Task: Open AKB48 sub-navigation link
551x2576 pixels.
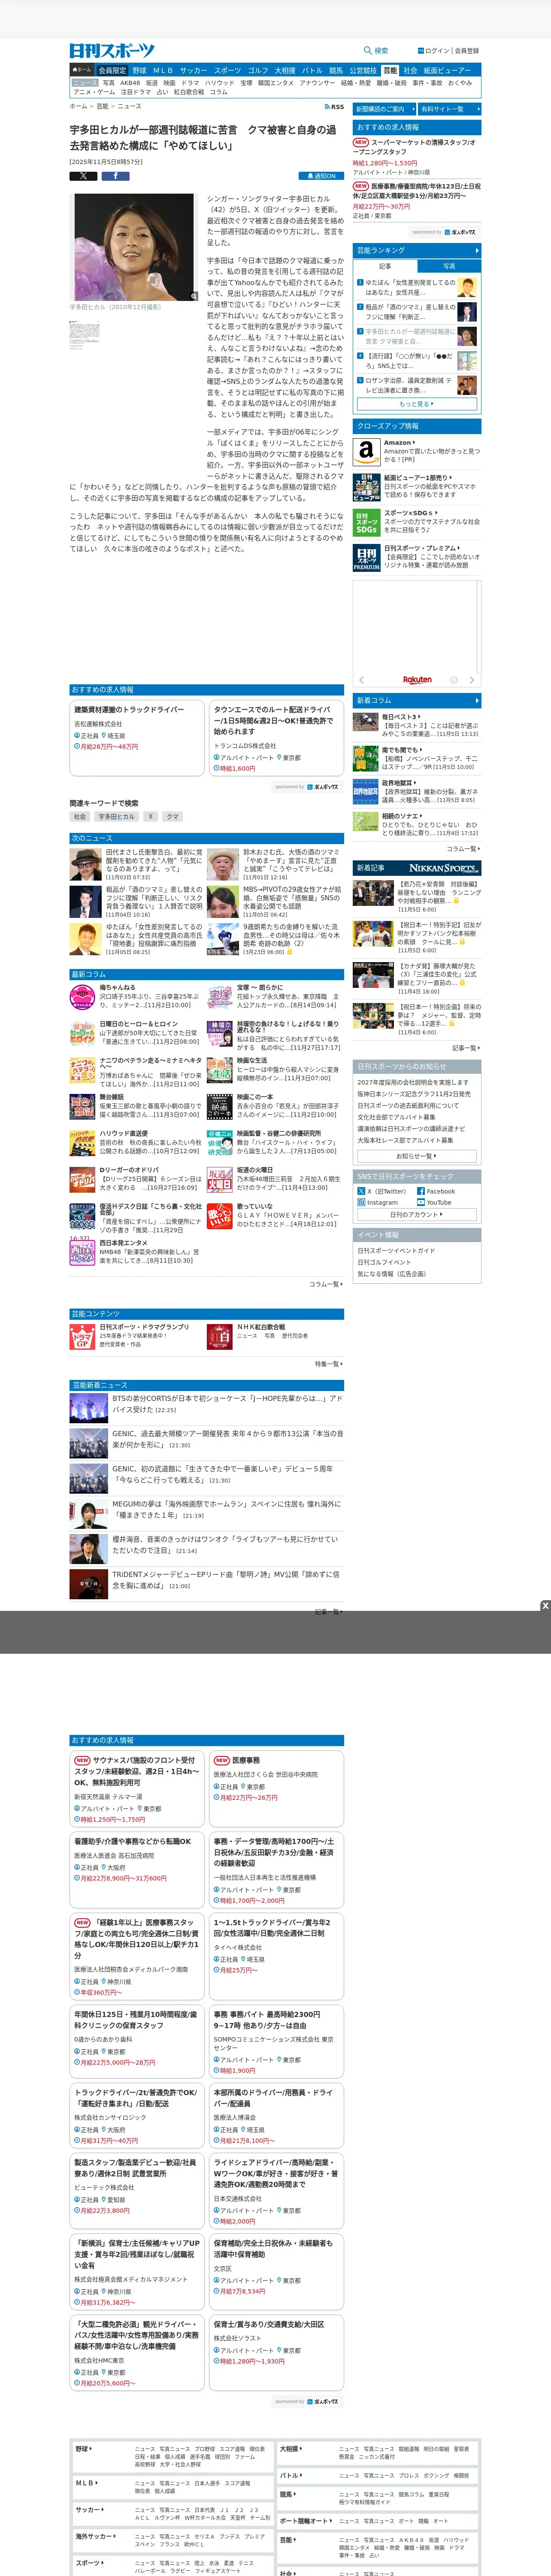Action: tap(131, 83)
